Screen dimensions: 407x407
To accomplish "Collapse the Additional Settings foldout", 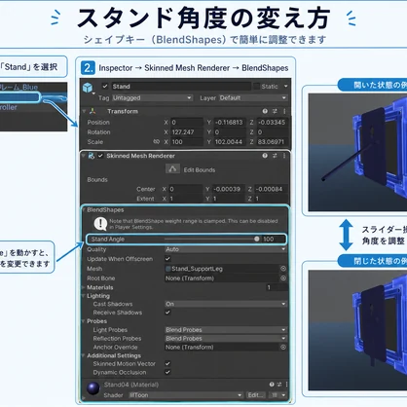I will 84,355.
